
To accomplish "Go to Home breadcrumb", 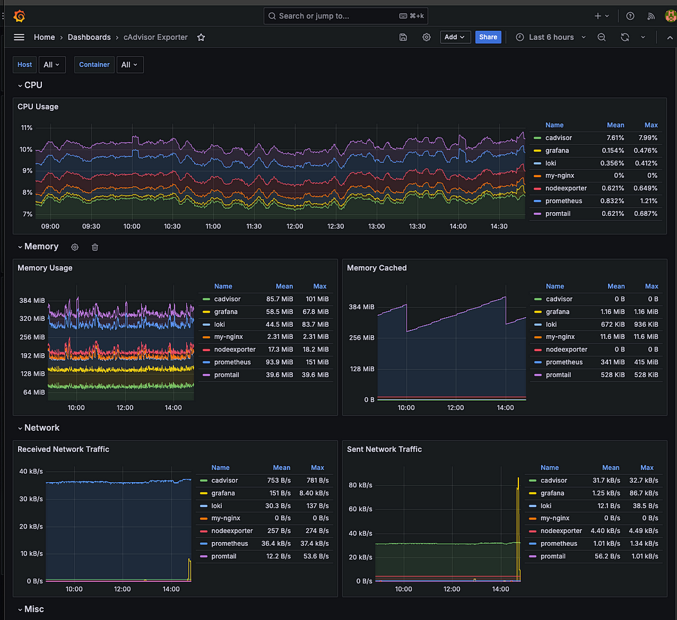I will coord(44,37).
